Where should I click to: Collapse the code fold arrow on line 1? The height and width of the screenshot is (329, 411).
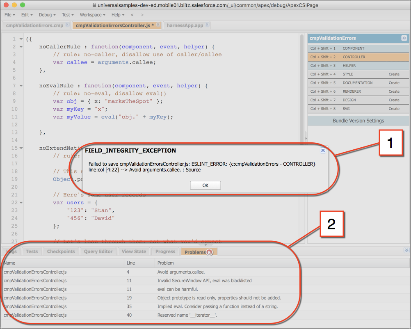pyautogui.click(x=21, y=39)
